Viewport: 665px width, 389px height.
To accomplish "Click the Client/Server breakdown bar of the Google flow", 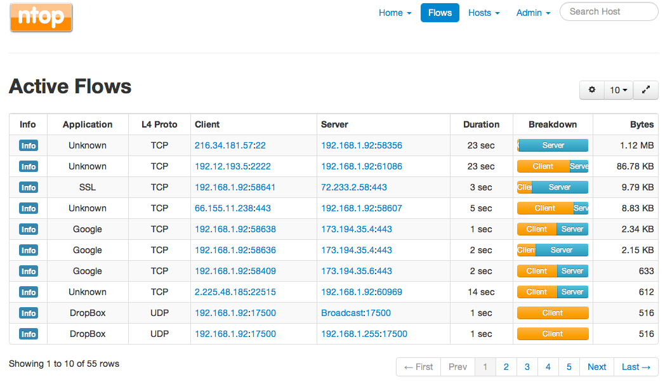I will click(x=552, y=229).
